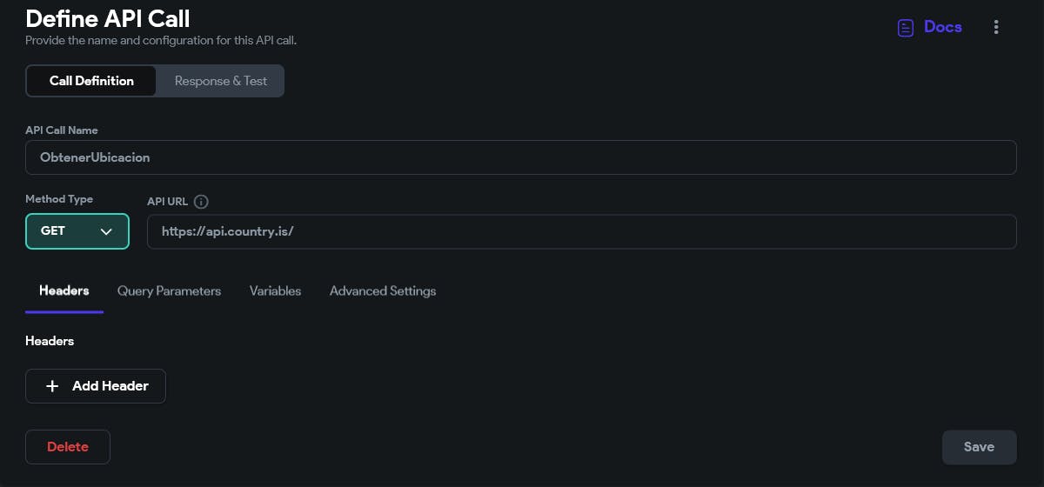The image size is (1044, 487).
Task: Focus the API Call Name field with ObtenerUbicacion
Action: click(x=520, y=157)
